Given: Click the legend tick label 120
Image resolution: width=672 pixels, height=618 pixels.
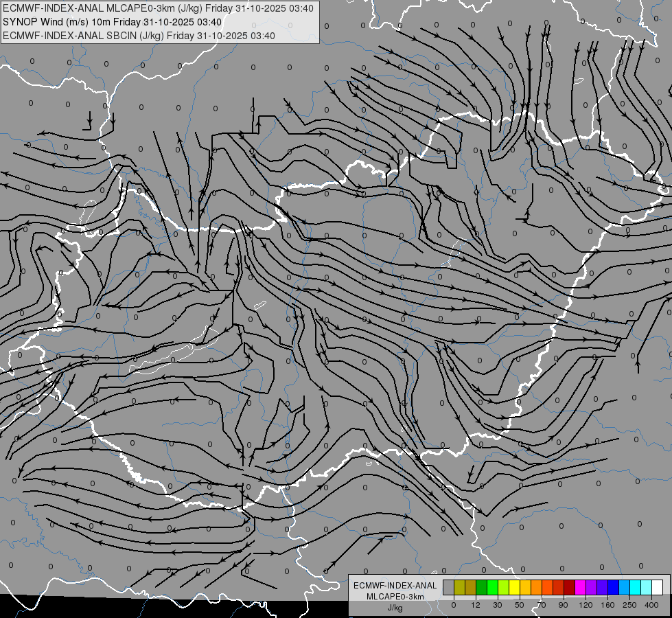Looking at the screenshot, I should (586, 605).
